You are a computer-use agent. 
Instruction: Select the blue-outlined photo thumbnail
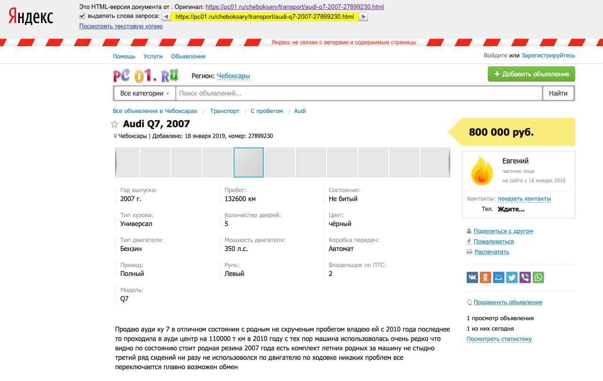(249, 162)
